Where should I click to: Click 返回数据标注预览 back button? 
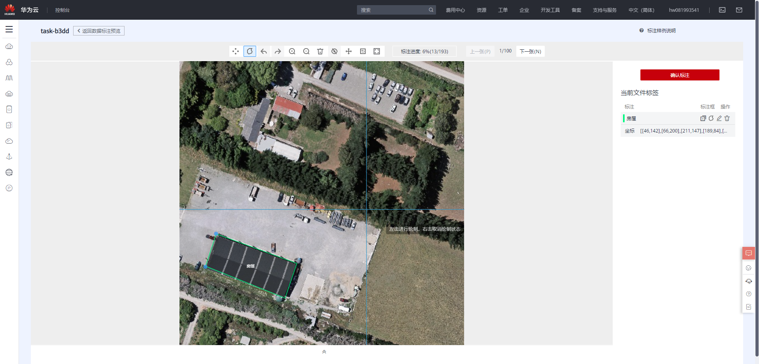(99, 31)
